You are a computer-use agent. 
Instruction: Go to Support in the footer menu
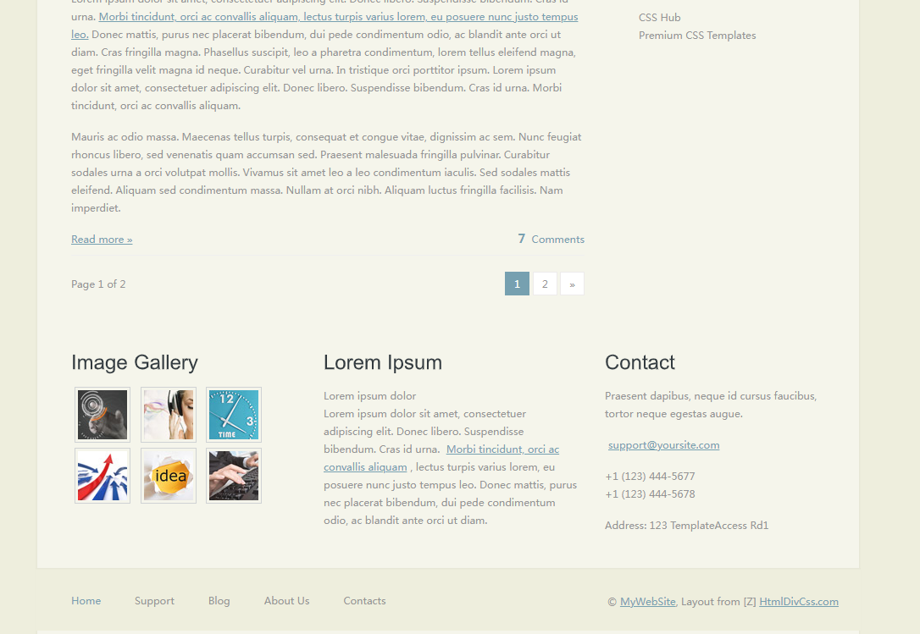click(154, 601)
